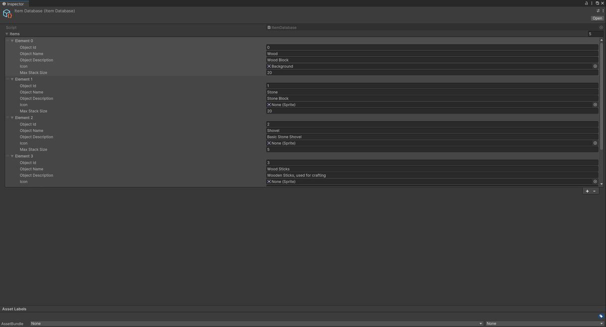The image size is (606, 327).
Task: Open the sprite picker for Element 1's Icon
Action: point(595,104)
